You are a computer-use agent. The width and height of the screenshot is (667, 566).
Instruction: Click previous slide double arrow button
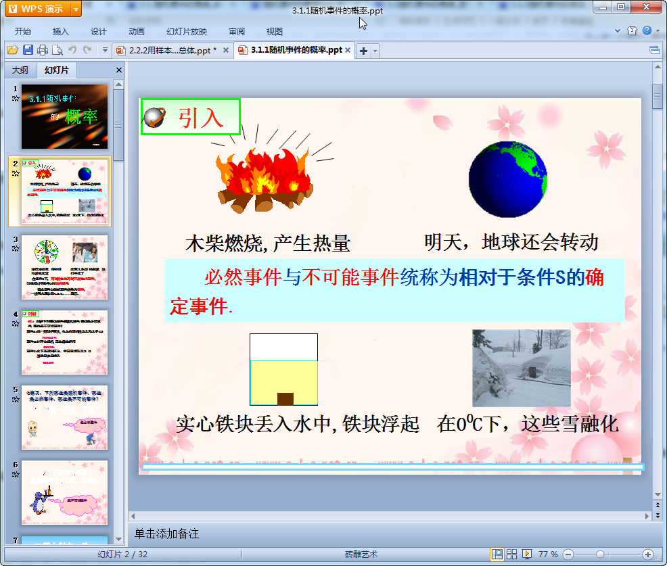click(x=658, y=505)
